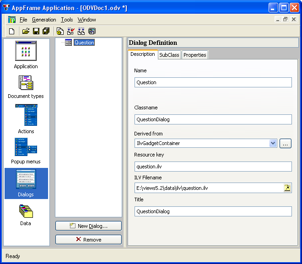Open the Generation menu
The image size is (302, 264).
point(44,20)
